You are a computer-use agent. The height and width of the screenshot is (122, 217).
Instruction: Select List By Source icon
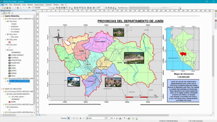(4, 13)
